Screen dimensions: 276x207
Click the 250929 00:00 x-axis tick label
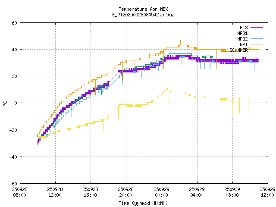point(161,192)
